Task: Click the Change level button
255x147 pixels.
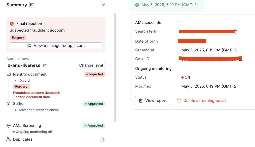Action: coord(91,65)
